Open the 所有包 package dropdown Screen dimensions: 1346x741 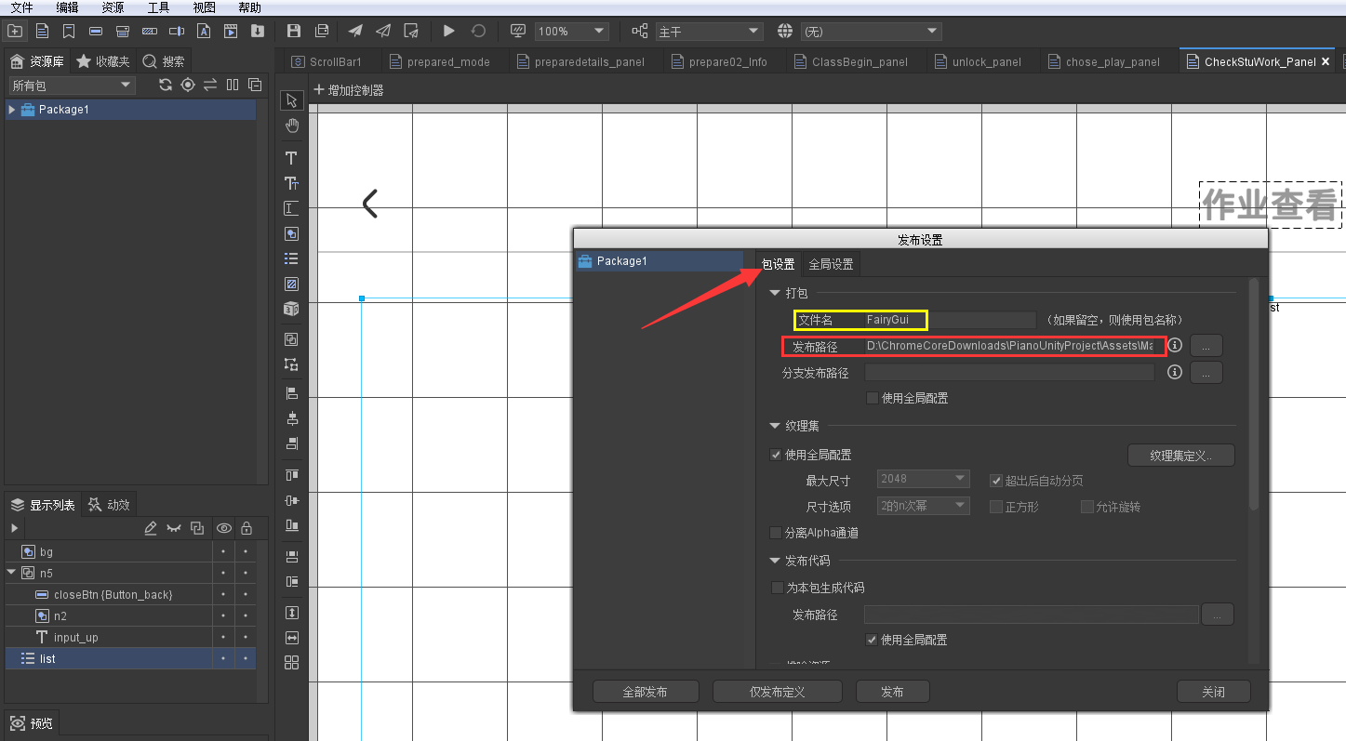point(70,84)
